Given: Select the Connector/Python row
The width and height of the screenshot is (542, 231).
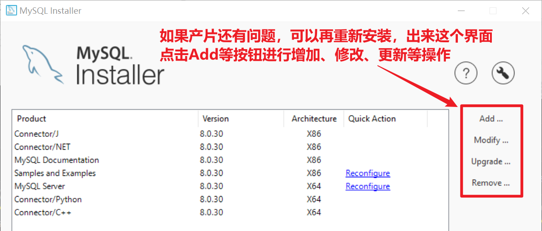Looking at the screenshot, I should click(x=230, y=200).
